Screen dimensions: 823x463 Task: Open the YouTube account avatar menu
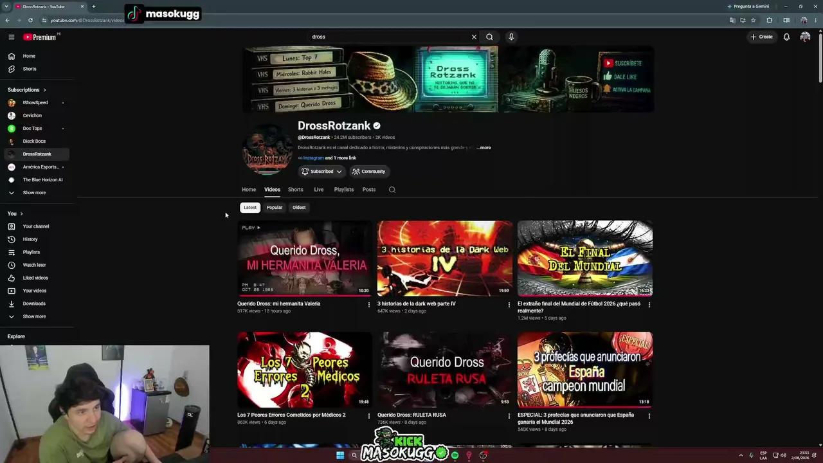click(805, 37)
